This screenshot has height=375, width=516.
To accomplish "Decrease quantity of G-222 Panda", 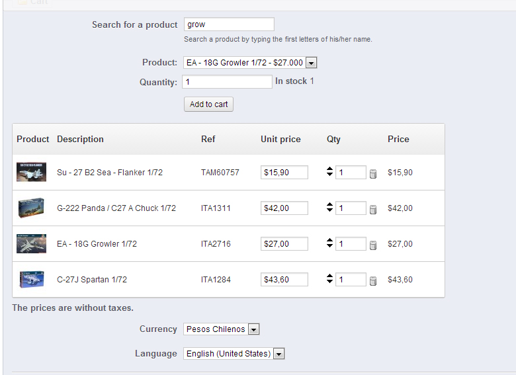I will pyautogui.click(x=330, y=211).
